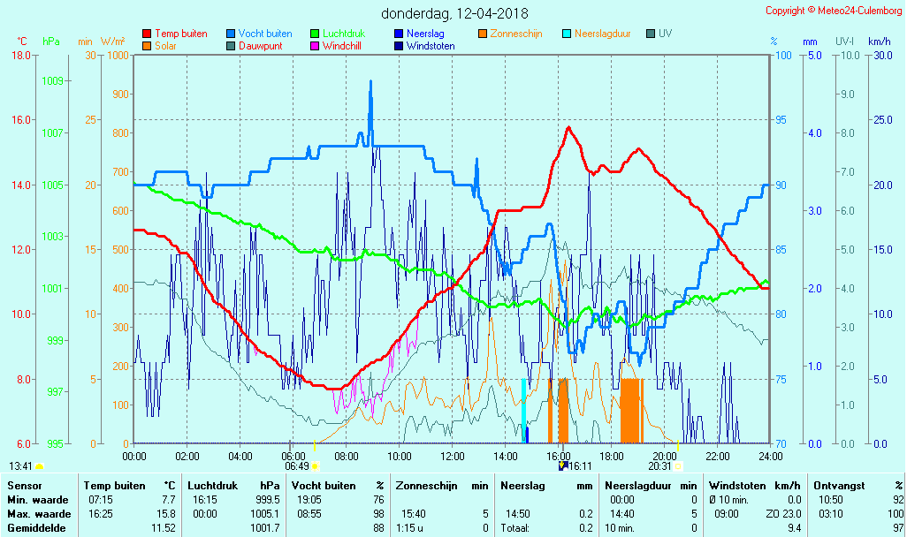The image size is (907, 537).
Task: Click the cyan Neerslagduur legend square
Action: pos(567,34)
